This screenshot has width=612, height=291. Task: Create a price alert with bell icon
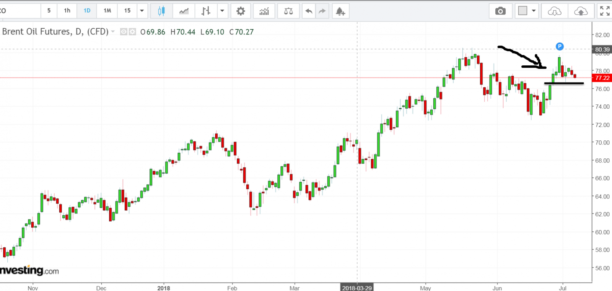[340, 11]
